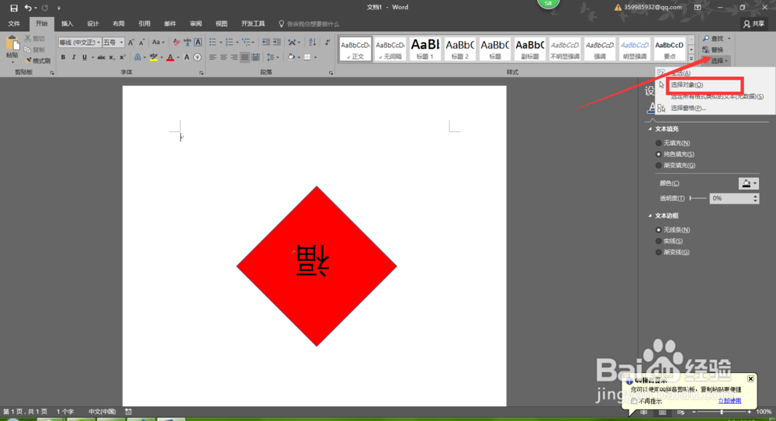Toggle Bold formatting button

click(63, 57)
